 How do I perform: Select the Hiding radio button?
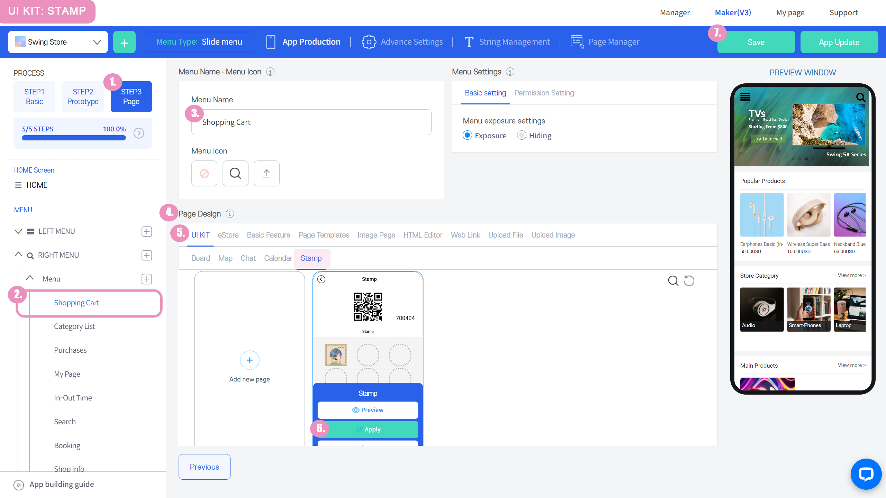coord(522,135)
